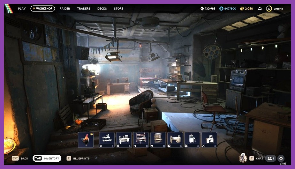Image resolution: width=295 pixels, height=169 pixels.
Task: Open the mail envelope inbox
Action: coord(260,9)
